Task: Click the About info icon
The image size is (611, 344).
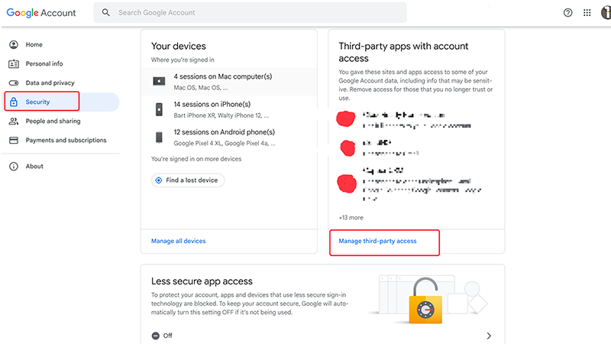Action: coord(14,167)
